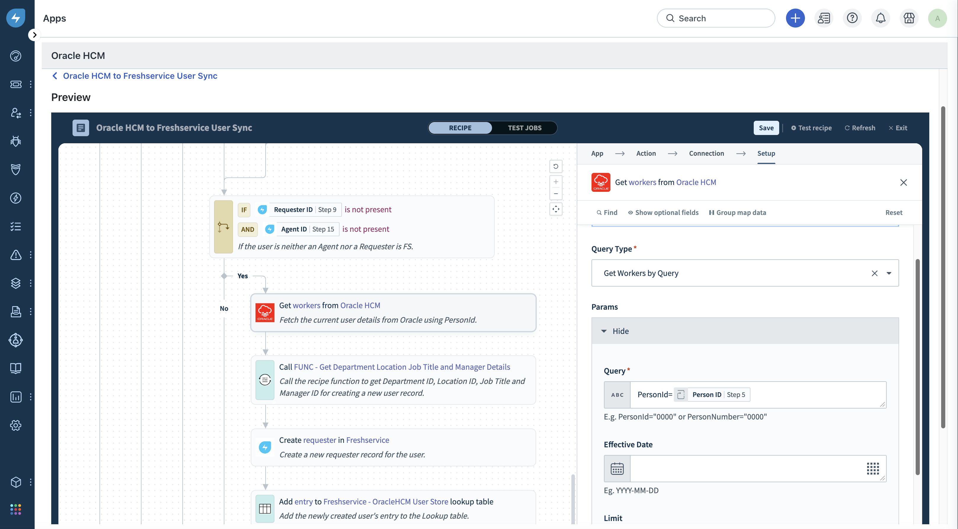Click the top Search input field

(x=721, y=18)
